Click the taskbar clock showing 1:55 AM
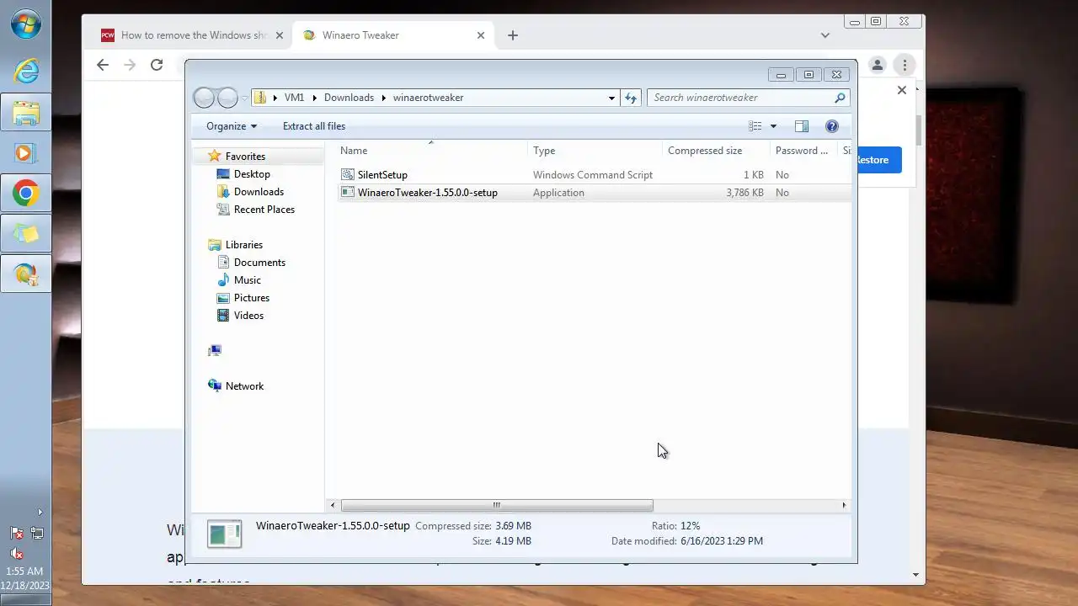 pos(24,571)
